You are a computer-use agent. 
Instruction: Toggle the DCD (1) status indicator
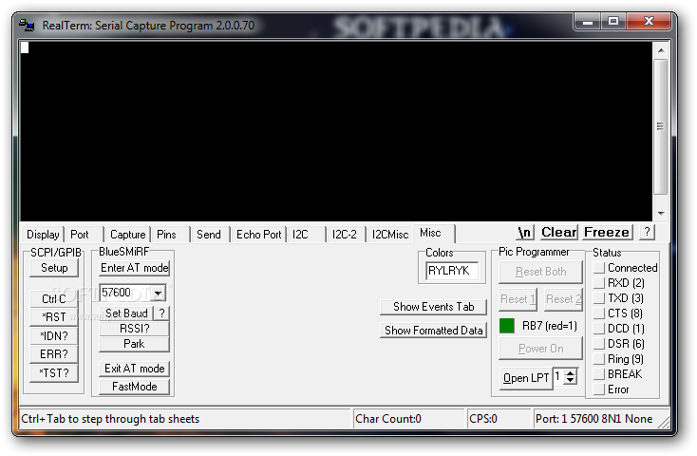pyautogui.click(x=599, y=329)
